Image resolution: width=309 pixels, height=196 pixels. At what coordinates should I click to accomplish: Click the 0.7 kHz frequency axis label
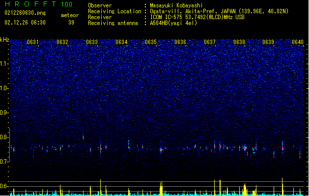pyautogui.click(x=4, y=162)
